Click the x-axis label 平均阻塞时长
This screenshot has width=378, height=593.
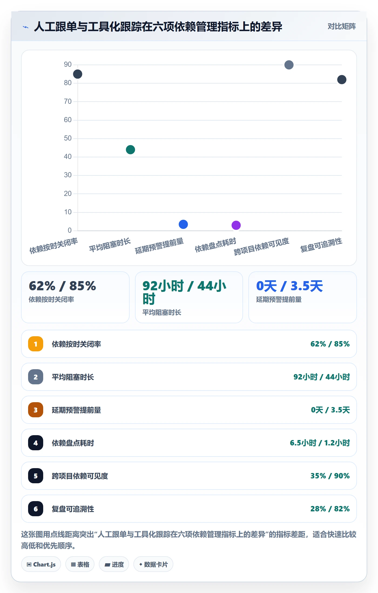(x=110, y=245)
